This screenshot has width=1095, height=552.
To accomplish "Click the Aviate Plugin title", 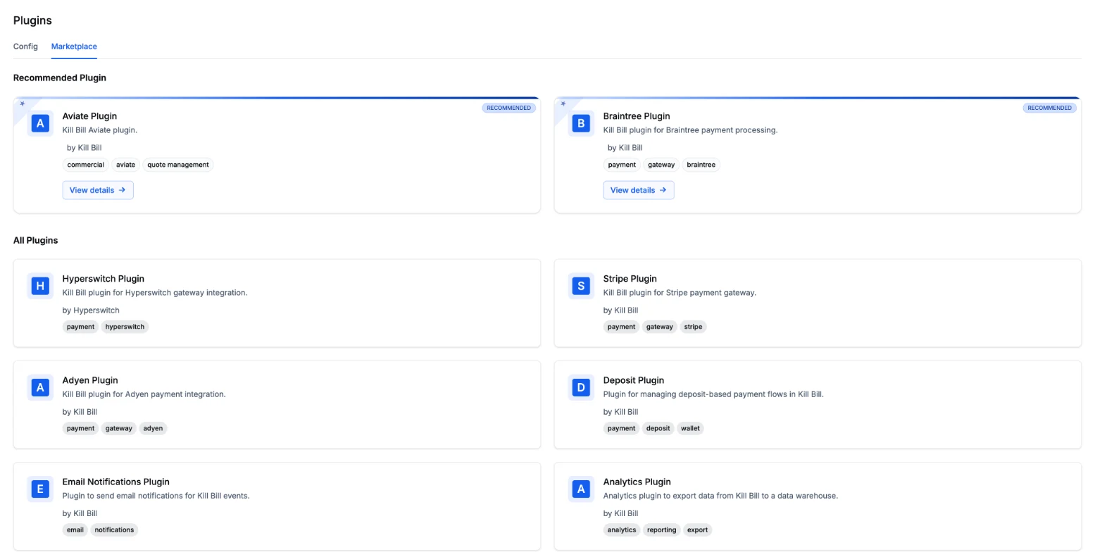I will [x=89, y=116].
